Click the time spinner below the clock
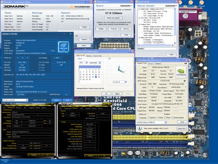Image resolution: width=218 pixels, height=164 pixels. [x=126, y=82]
